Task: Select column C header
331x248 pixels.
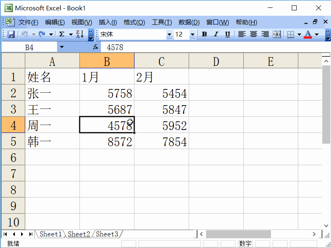Action: (161, 60)
